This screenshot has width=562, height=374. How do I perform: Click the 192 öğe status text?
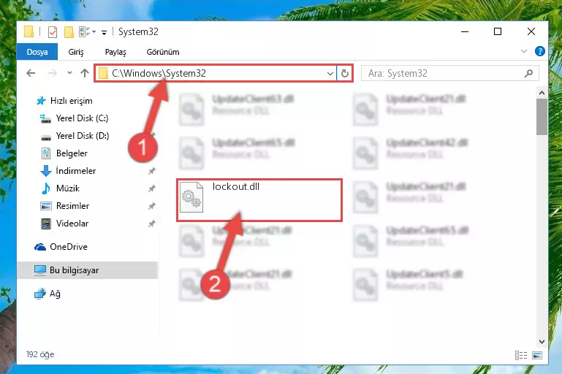click(40, 354)
